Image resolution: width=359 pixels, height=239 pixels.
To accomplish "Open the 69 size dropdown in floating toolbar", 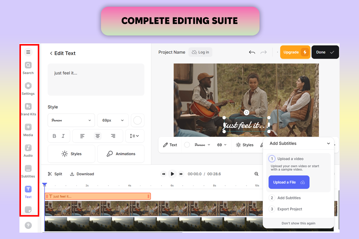I will 222,145.
